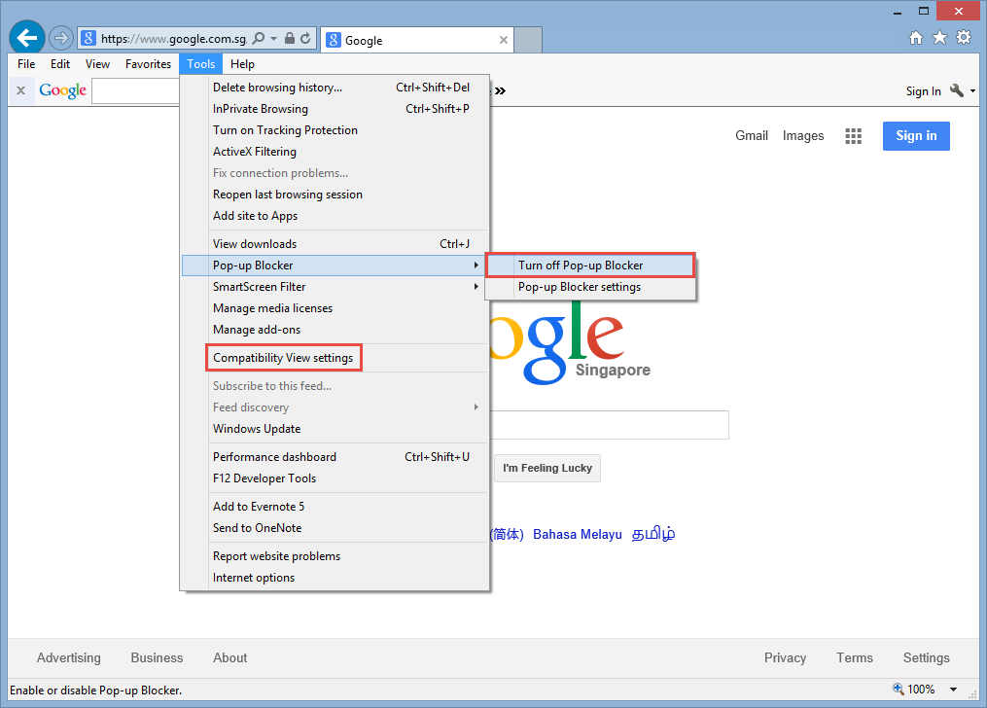Click the Tools menu header

tap(200, 64)
